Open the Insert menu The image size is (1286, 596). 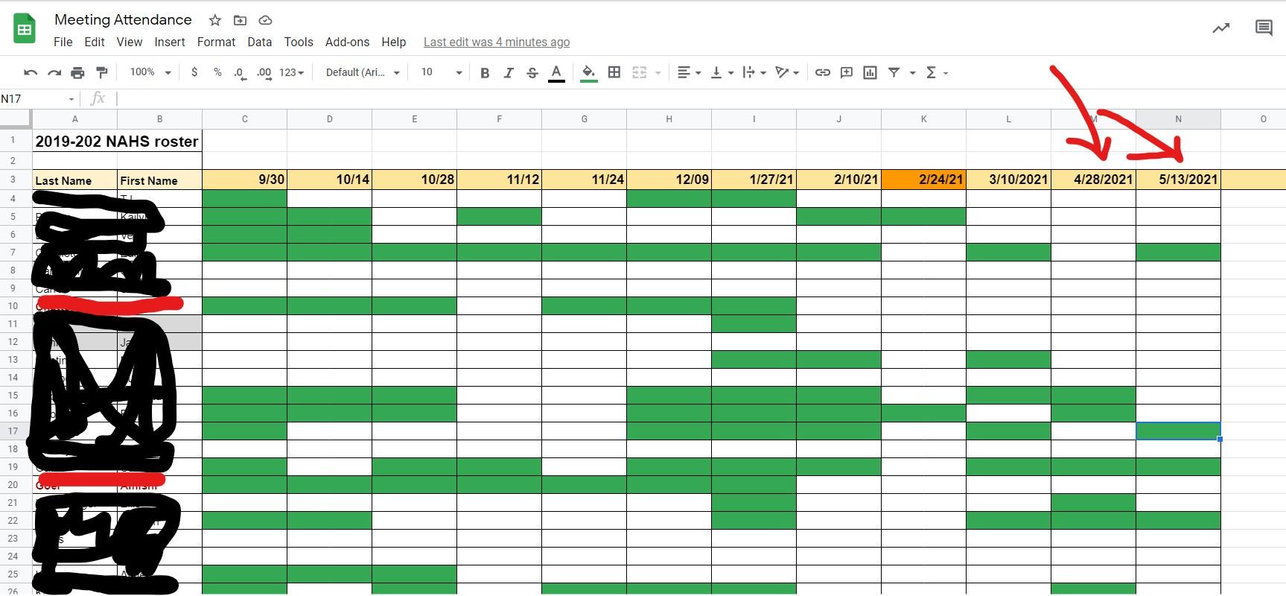click(170, 42)
